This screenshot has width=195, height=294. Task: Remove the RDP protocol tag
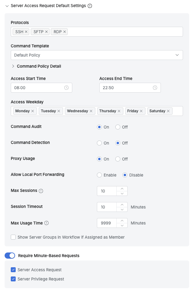coord(65,32)
